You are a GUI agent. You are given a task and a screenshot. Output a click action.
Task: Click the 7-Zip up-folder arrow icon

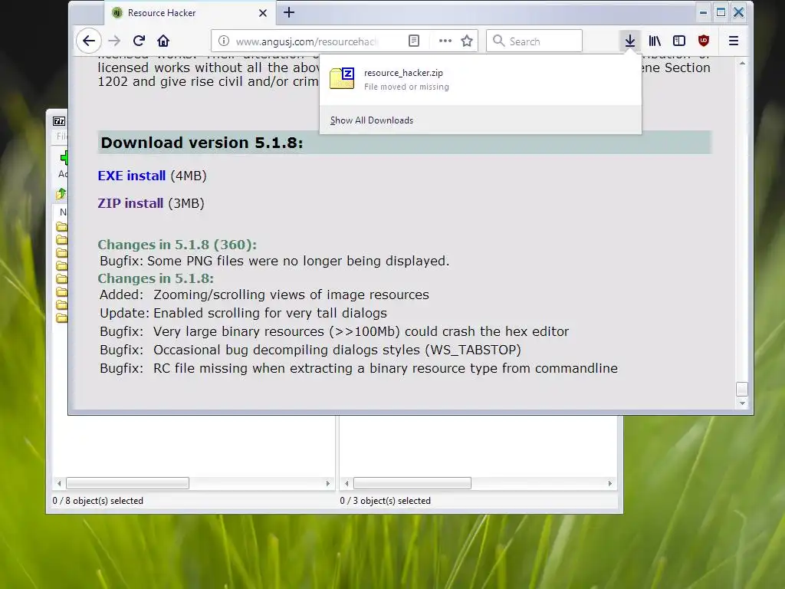(61, 193)
